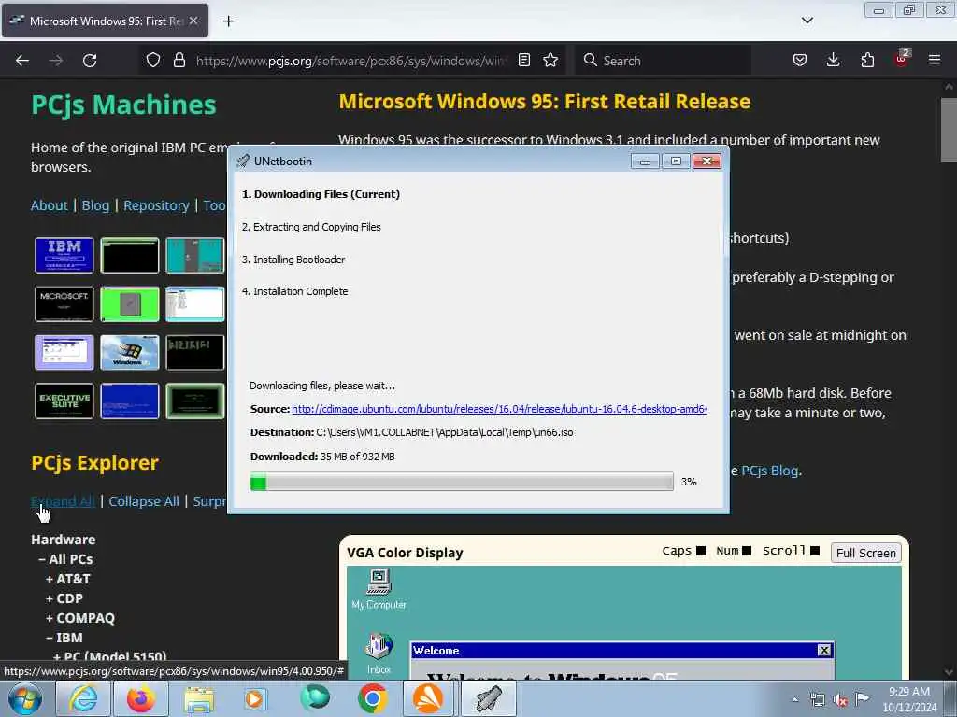Open the list all tabs chevron
This screenshot has width=957, height=717.
(807, 21)
